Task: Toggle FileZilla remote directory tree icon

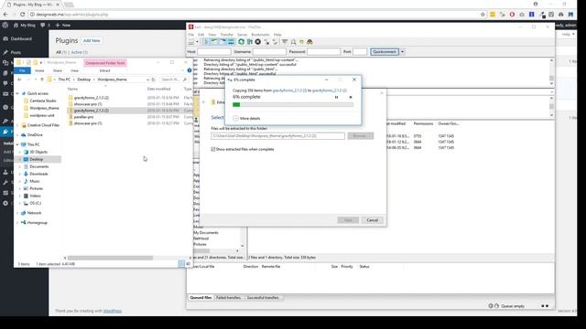Action: click(x=222, y=42)
